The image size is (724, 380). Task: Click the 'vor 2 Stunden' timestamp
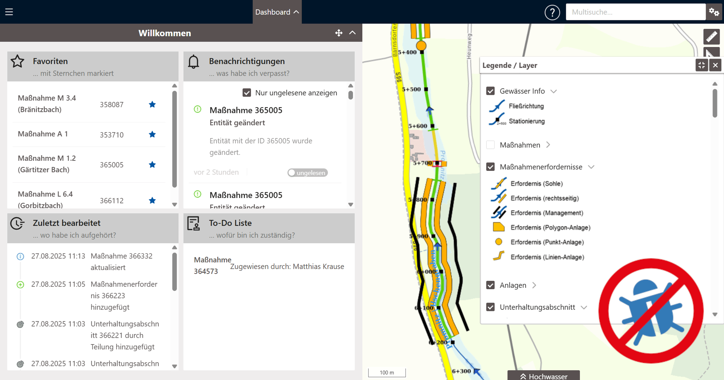click(x=216, y=172)
